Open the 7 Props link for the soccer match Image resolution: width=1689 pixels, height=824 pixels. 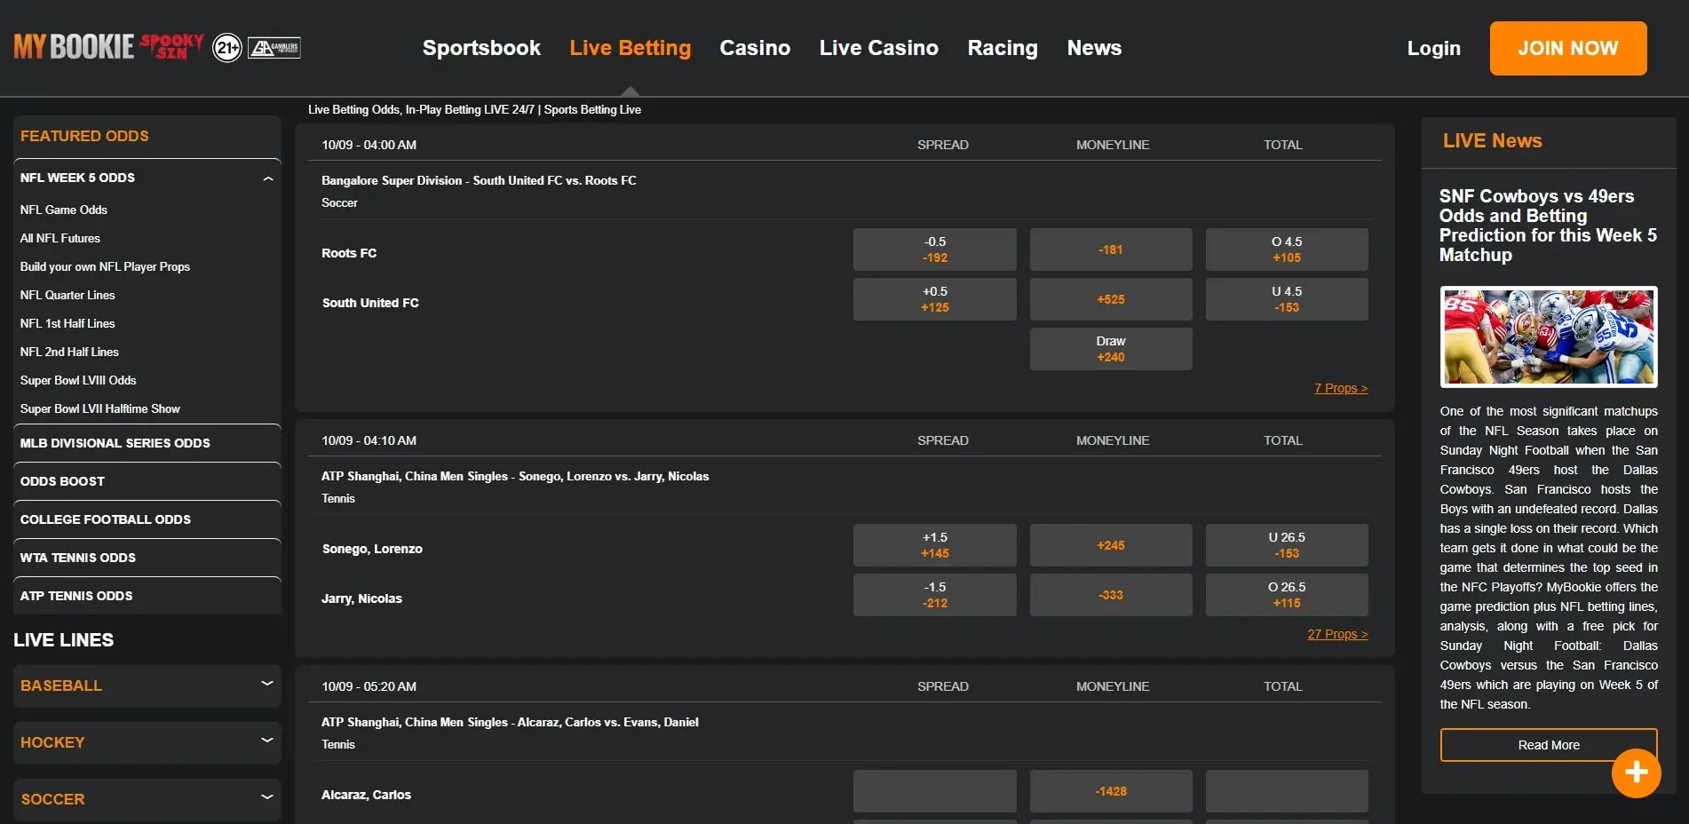coord(1341,388)
